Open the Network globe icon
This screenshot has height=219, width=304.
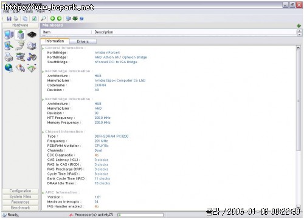pyautogui.click(x=9, y=68)
